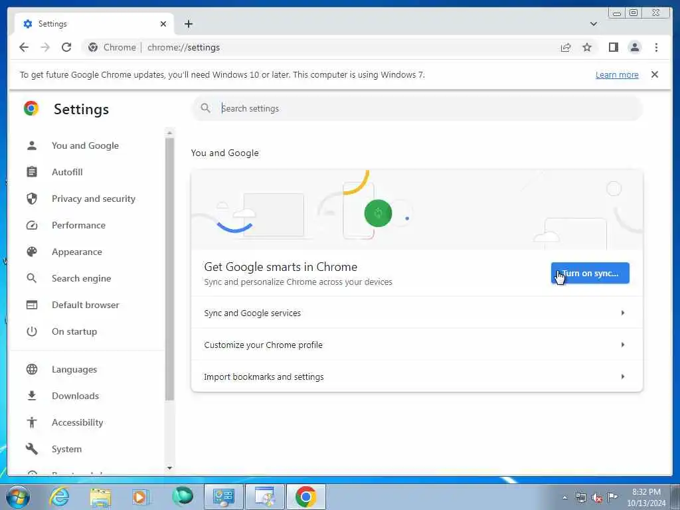This screenshot has width=680, height=510.
Task: Open the Windows Start menu
Action: pos(18,497)
